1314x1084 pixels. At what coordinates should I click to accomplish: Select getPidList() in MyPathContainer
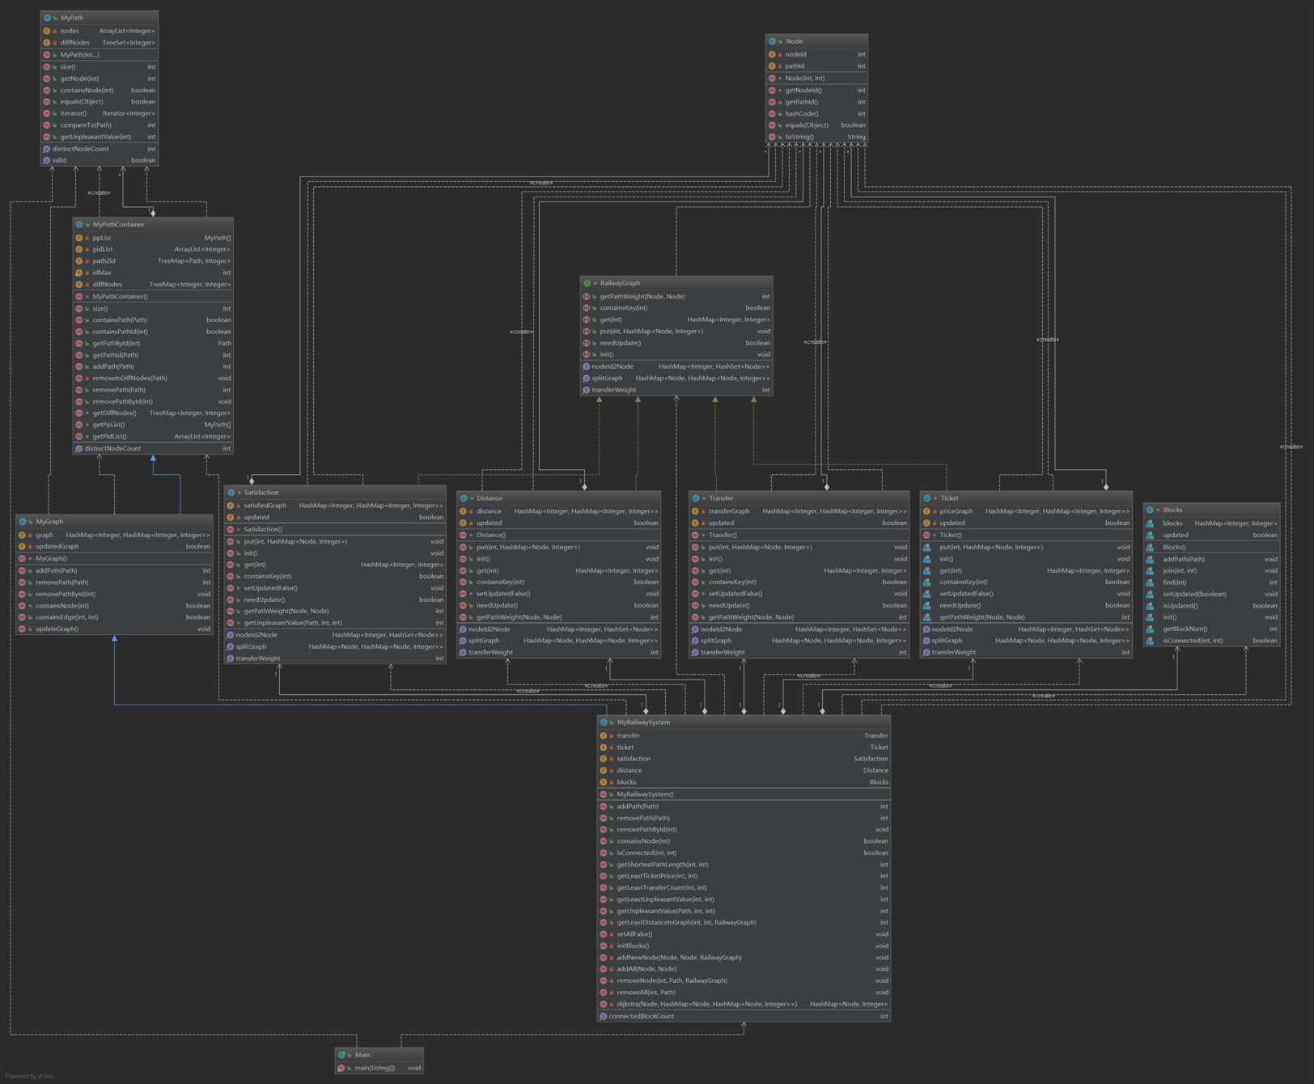(109, 437)
